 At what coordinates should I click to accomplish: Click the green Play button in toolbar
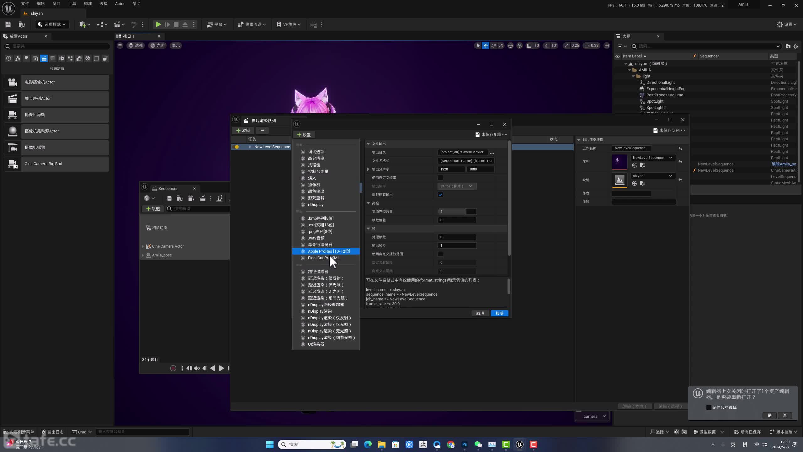click(158, 24)
